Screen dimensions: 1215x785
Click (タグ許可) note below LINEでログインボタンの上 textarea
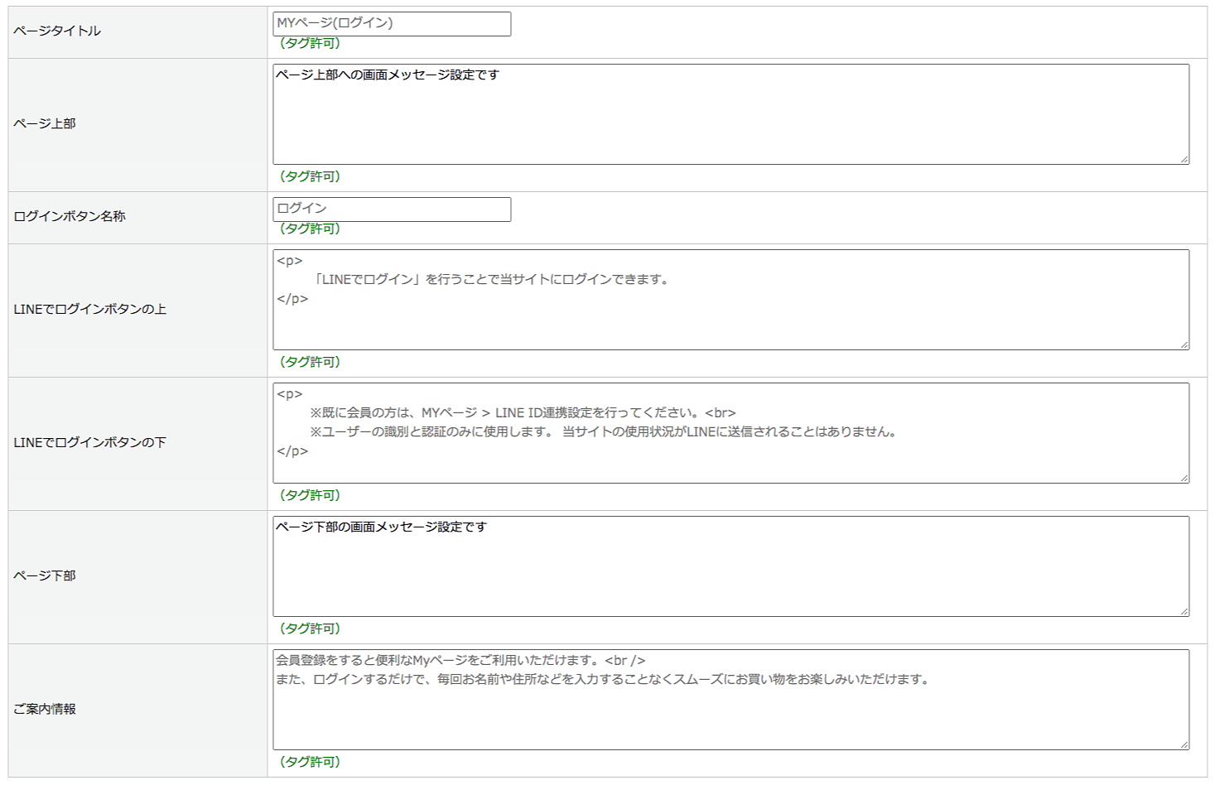(310, 362)
